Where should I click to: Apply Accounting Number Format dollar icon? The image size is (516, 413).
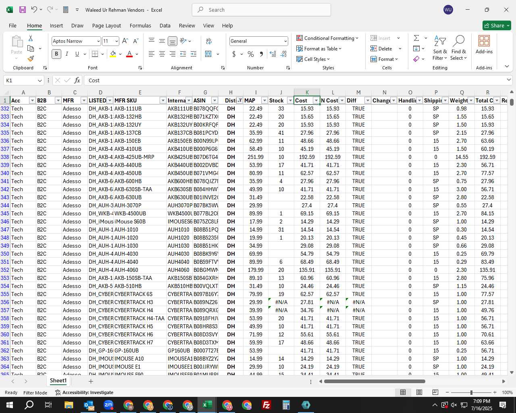coord(234,54)
